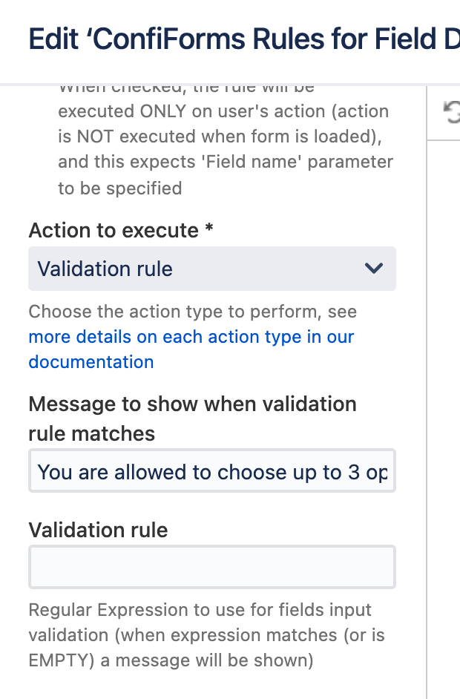Choose 'Validation rule' from the action selector
Viewport: 460px width, 699px height.
212,269
